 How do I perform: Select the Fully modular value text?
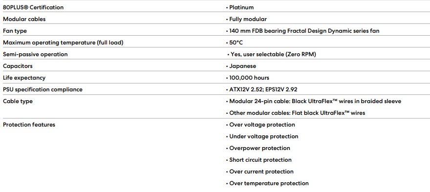[x=248, y=19]
